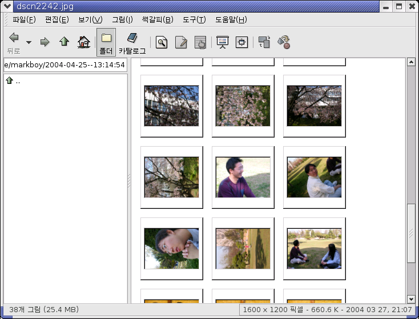Switch to the 카탈로그 catalog view
Viewport: 419px width, 319px height.
(x=132, y=43)
